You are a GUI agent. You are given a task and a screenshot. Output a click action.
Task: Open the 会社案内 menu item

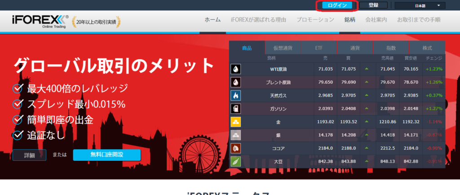[376, 20]
